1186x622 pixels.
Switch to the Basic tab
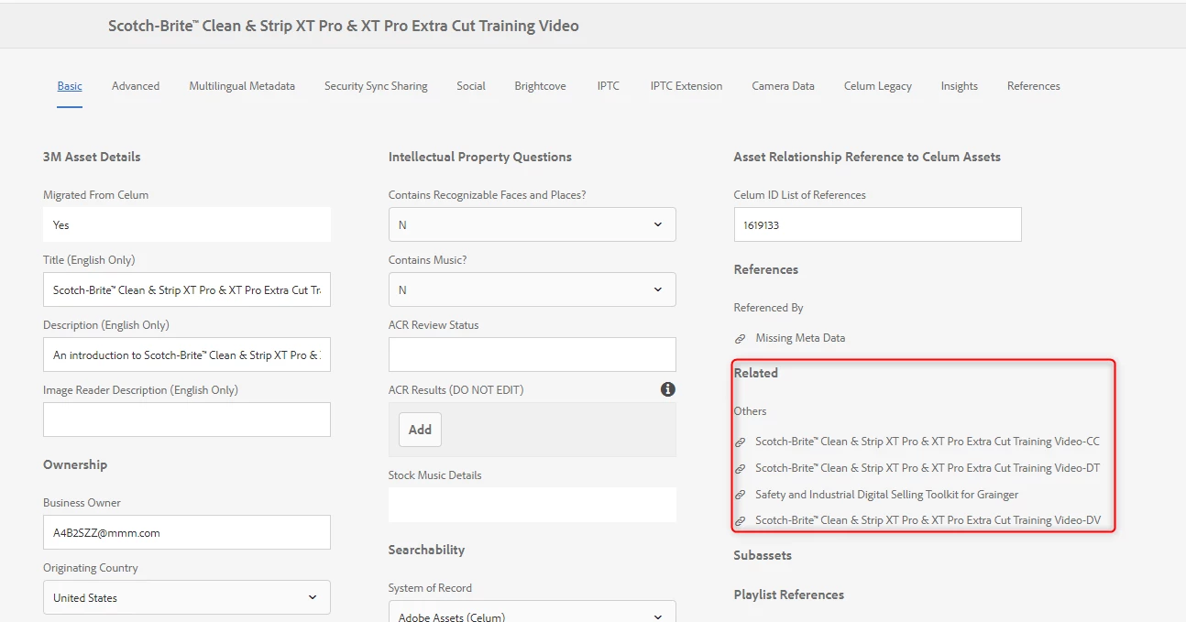(x=70, y=86)
